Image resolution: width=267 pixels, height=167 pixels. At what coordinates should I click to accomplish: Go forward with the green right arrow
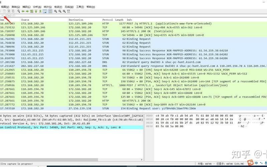click(x=27, y=11)
